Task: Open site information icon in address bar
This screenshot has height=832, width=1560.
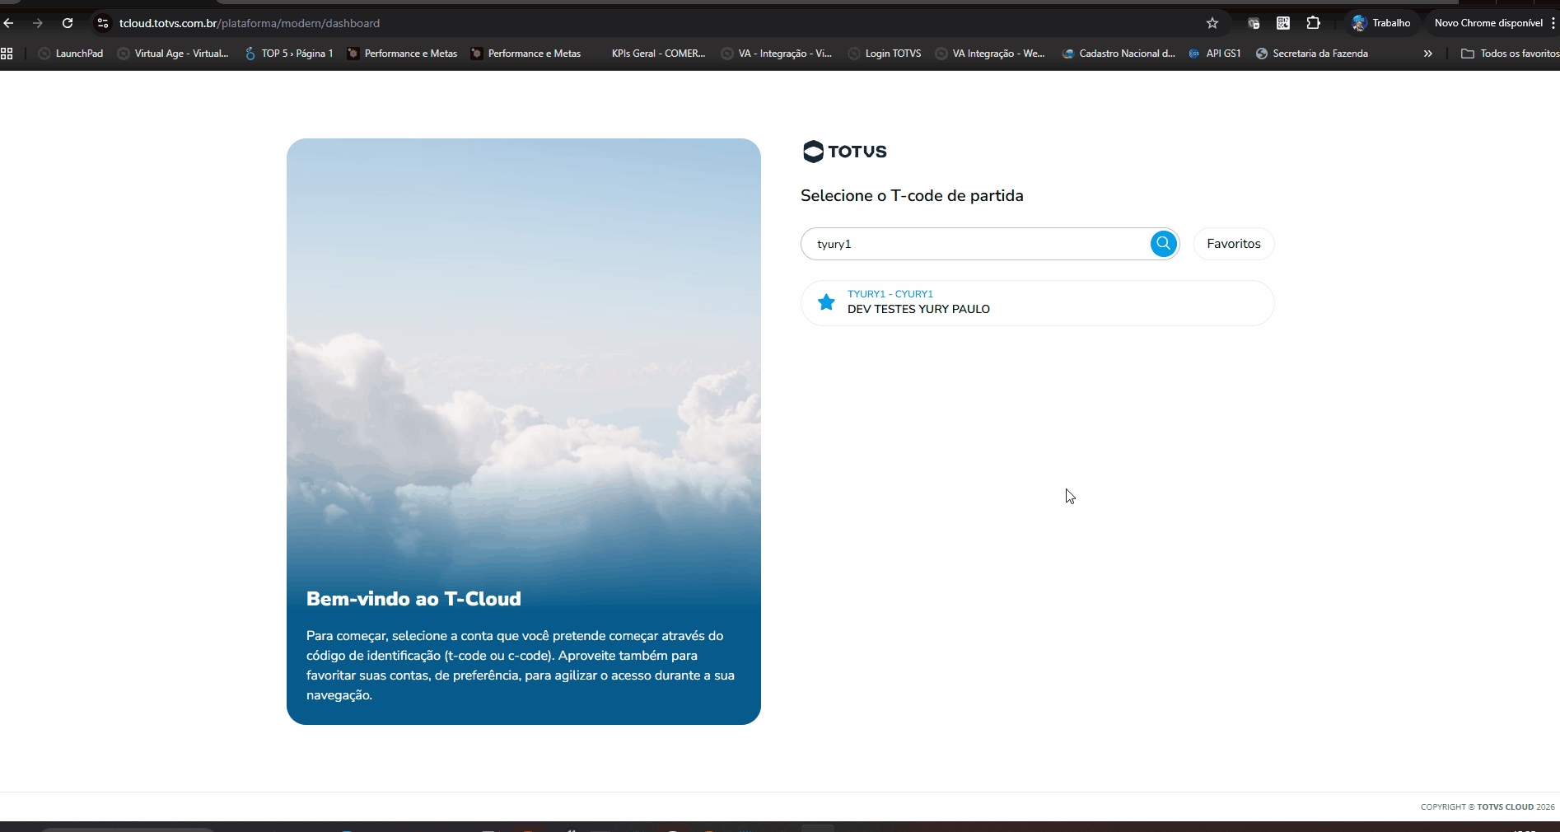Action: (x=103, y=23)
